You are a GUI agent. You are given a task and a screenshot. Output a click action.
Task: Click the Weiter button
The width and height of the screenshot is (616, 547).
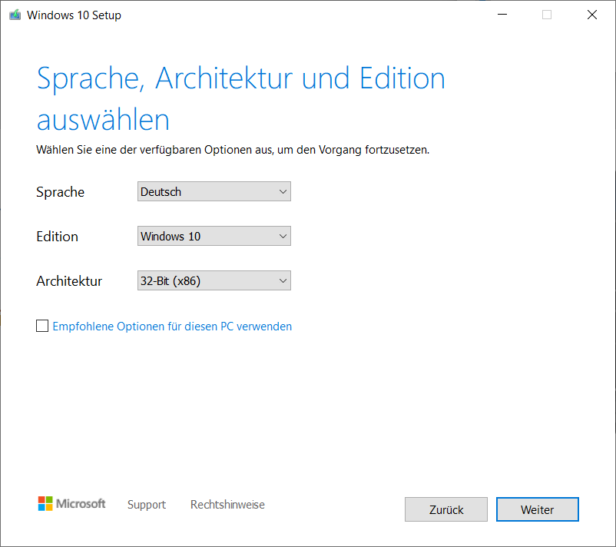pos(537,509)
